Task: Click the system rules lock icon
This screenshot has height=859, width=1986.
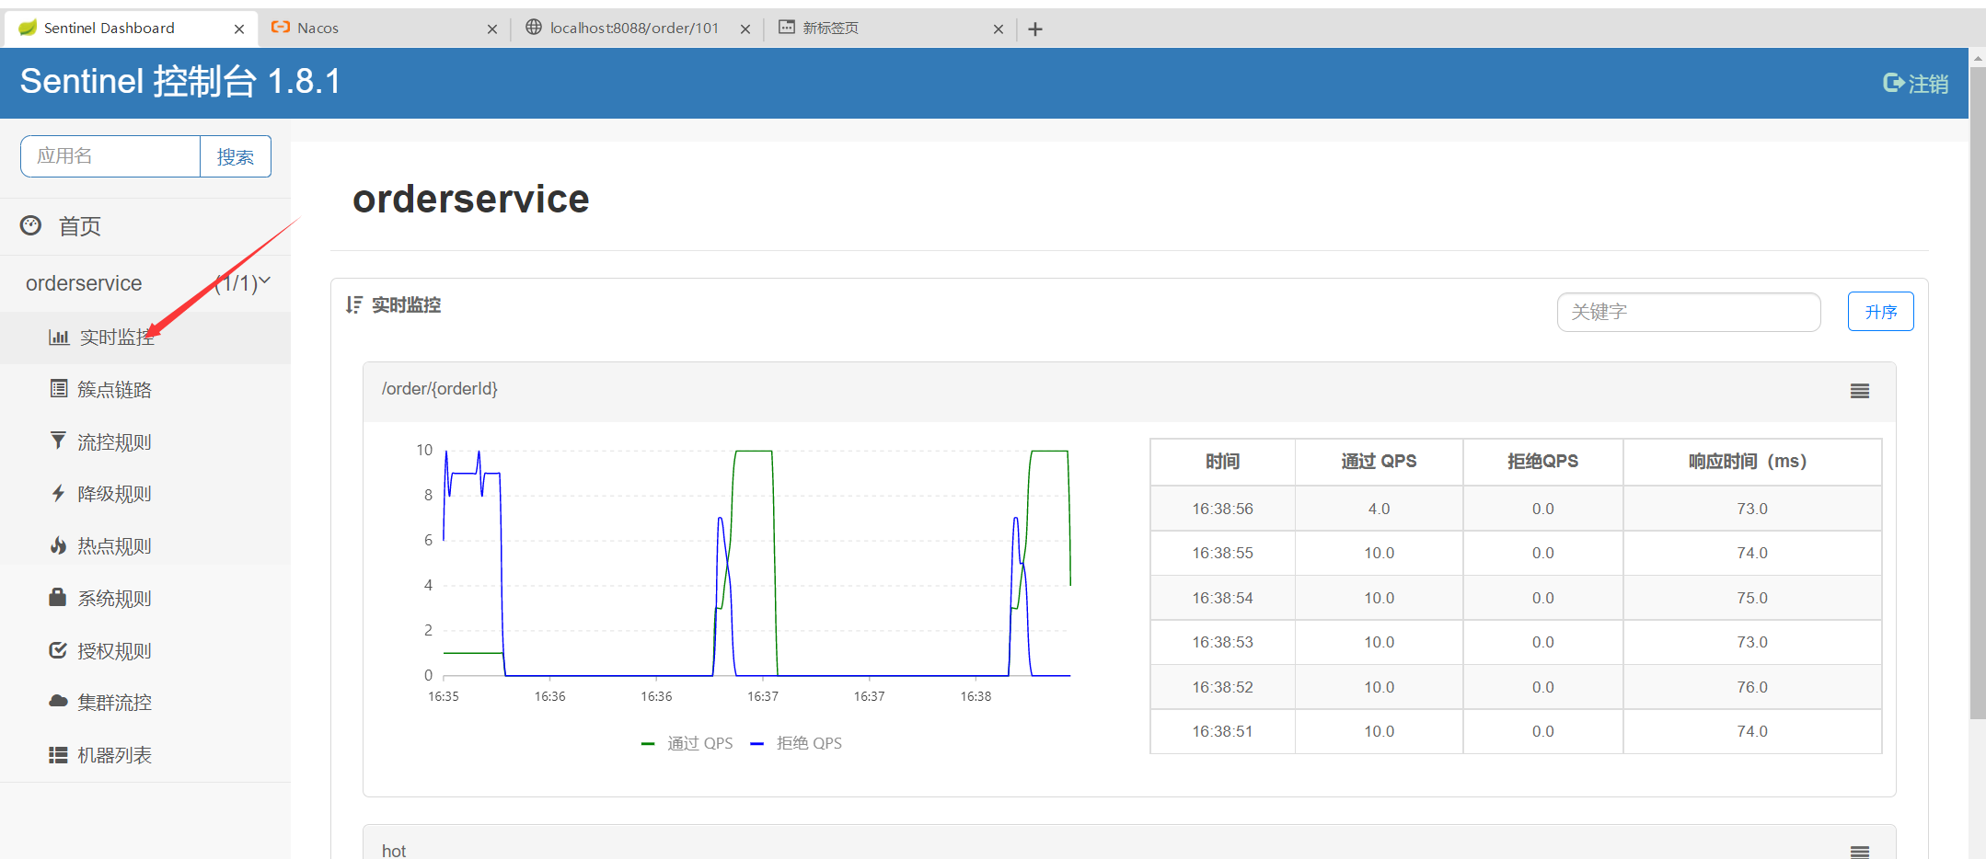Action: tap(58, 598)
